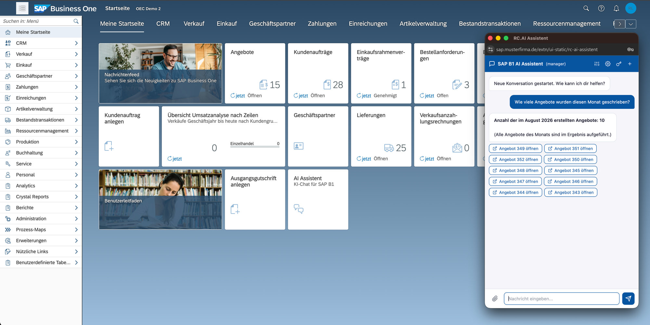Switch to the Einkauf top tab
Image resolution: width=650 pixels, height=325 pixels.
point(227,24)
